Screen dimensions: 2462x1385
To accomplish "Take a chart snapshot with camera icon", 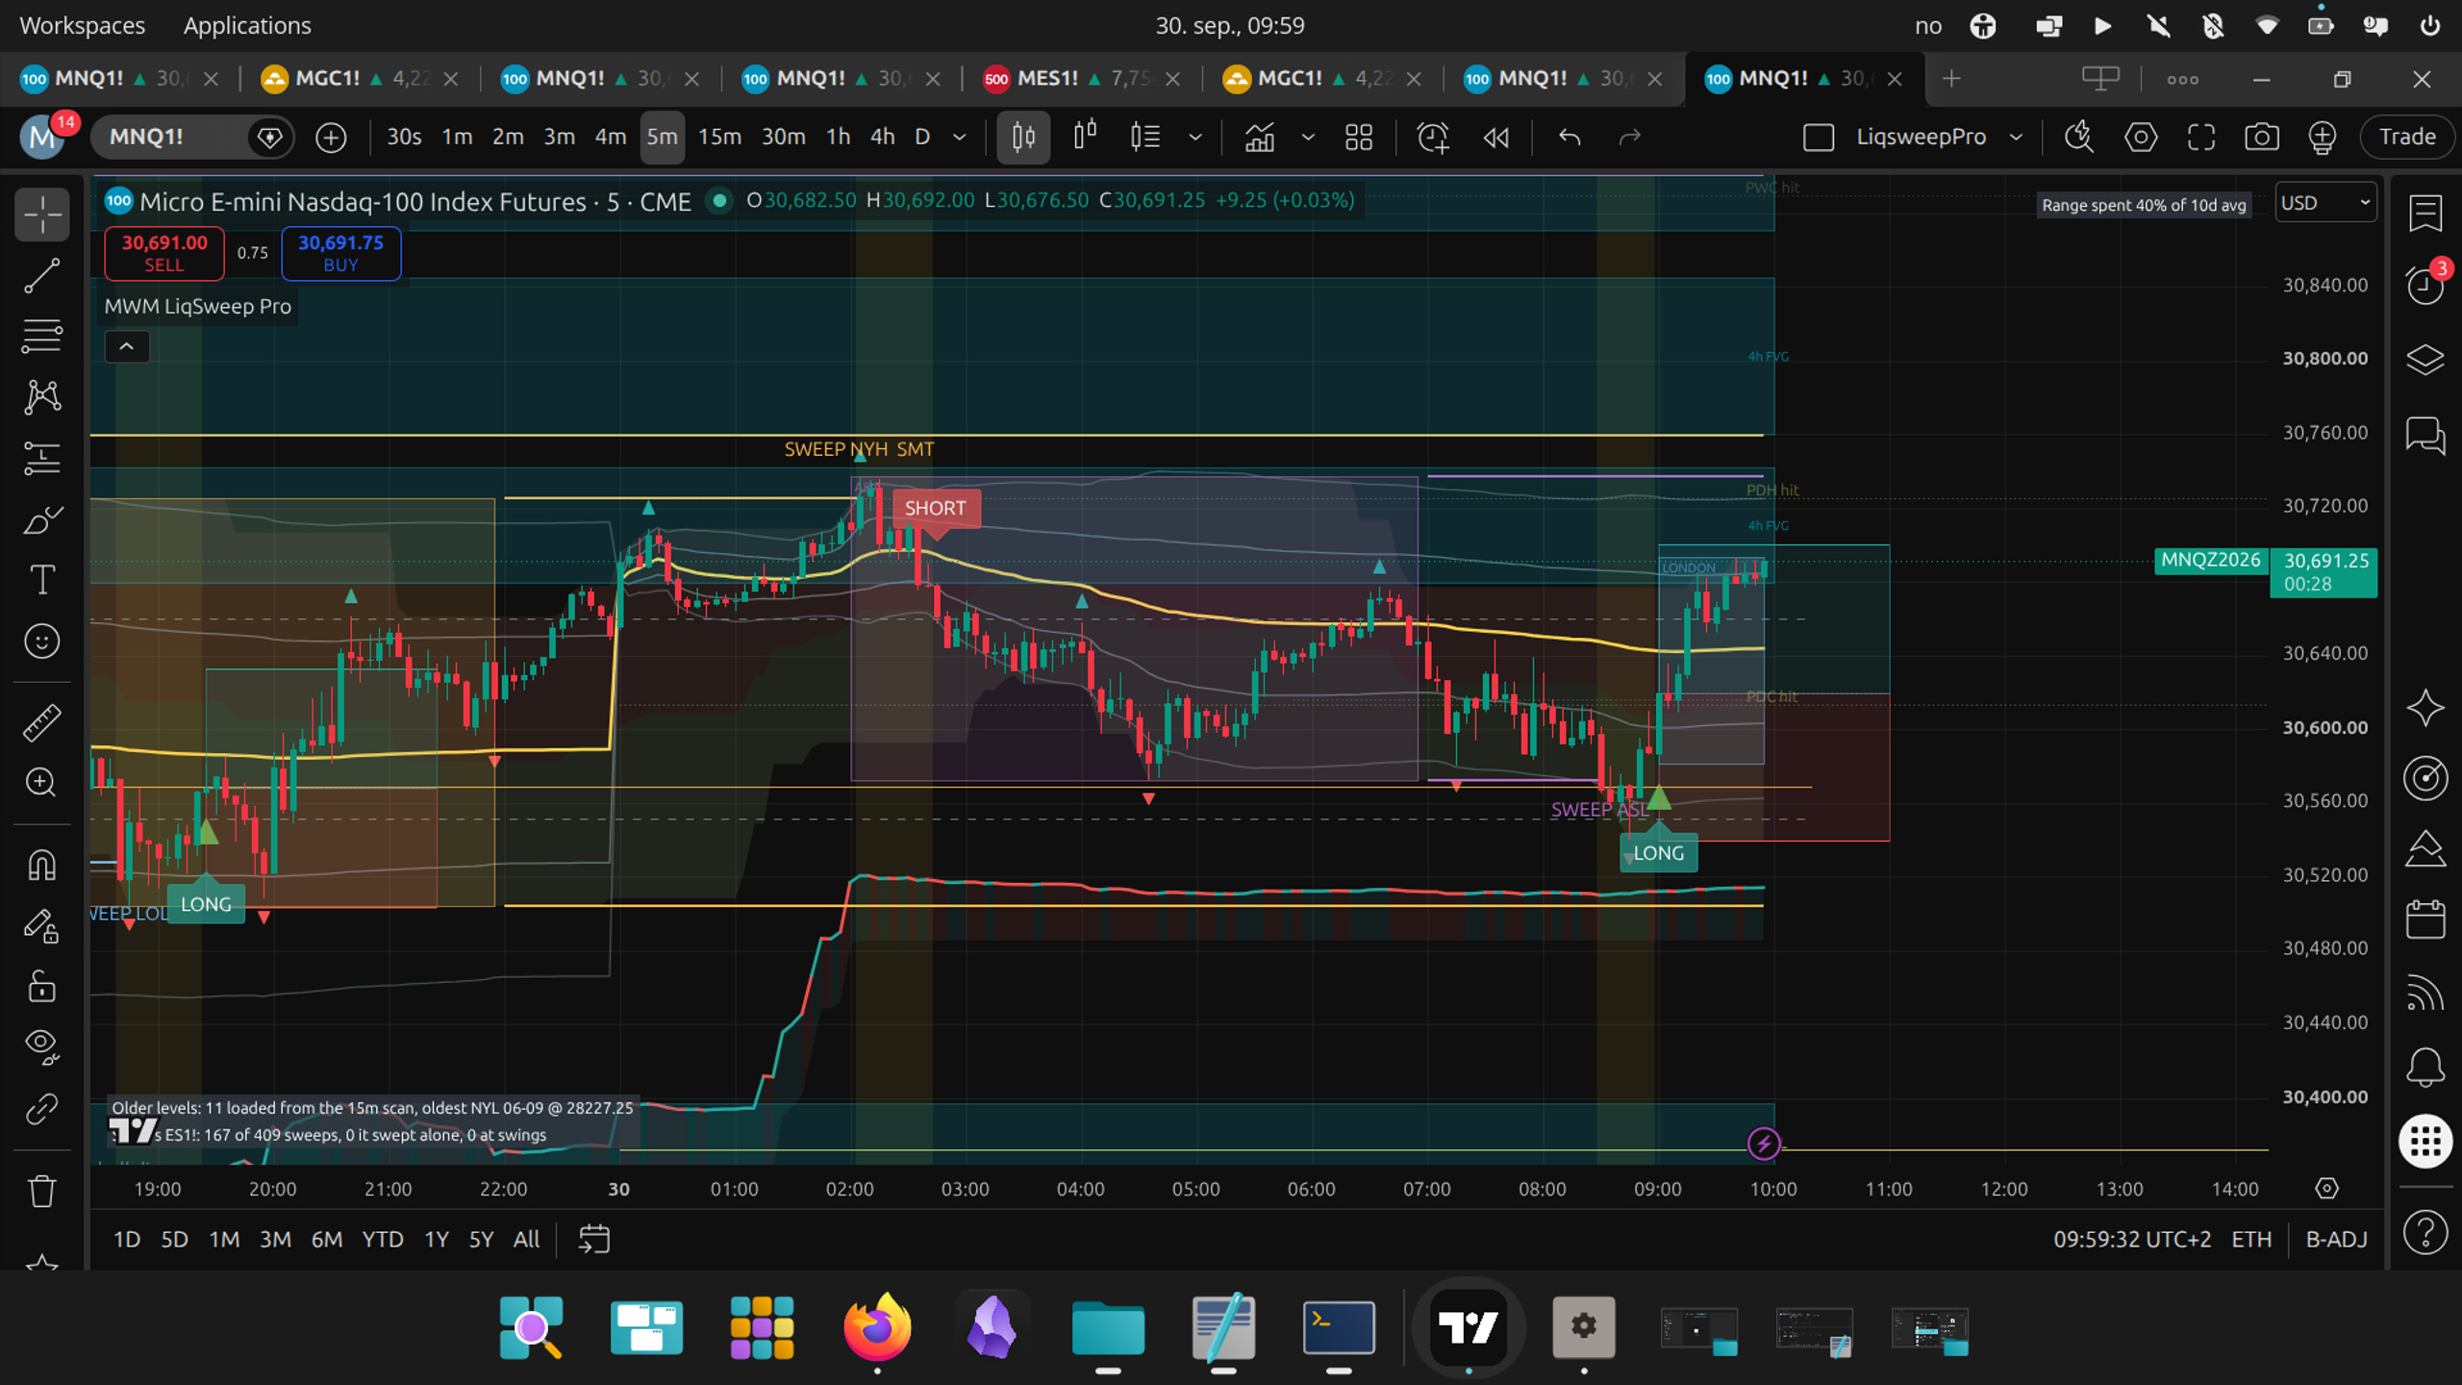I will point(2261,138).
